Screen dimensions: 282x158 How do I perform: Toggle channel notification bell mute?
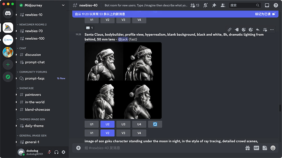(x=205, y=5)
